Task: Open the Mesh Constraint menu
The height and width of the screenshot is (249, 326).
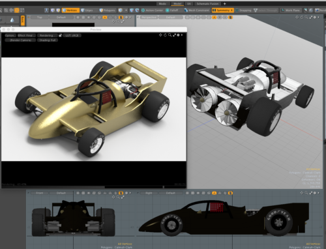Action: coord(196,10)
